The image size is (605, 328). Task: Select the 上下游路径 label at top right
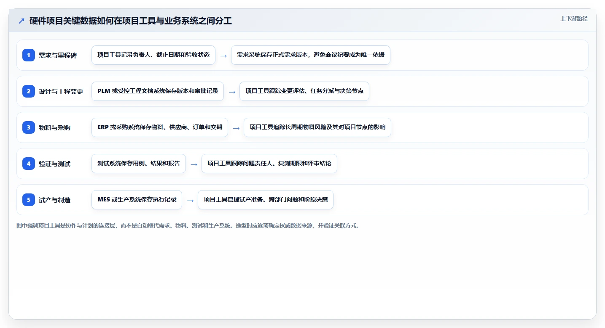pos(574,19)
